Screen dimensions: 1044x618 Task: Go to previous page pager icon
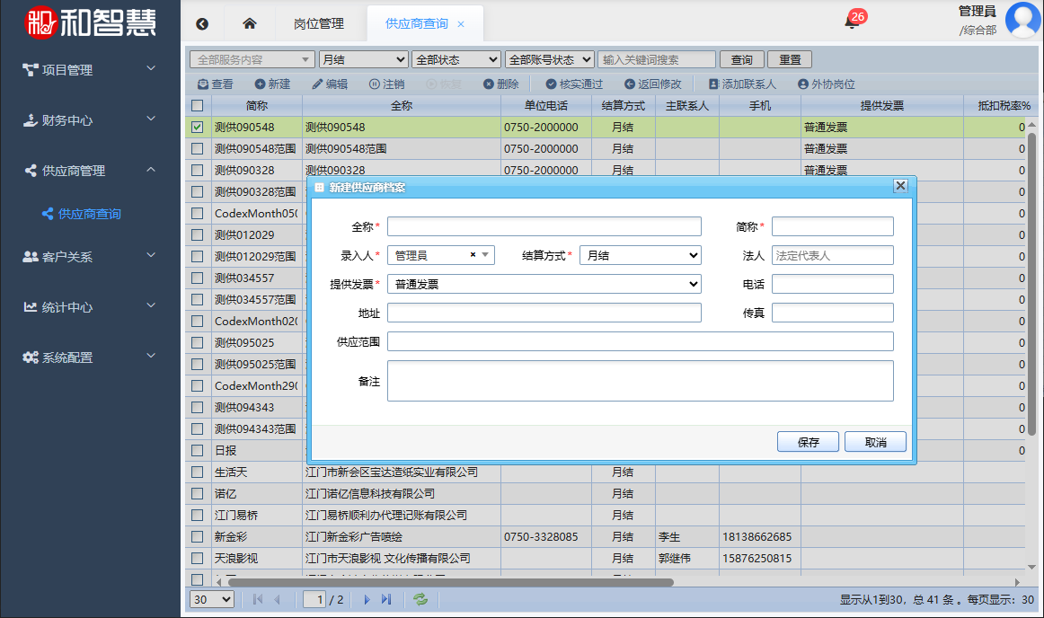pos(277,599)
